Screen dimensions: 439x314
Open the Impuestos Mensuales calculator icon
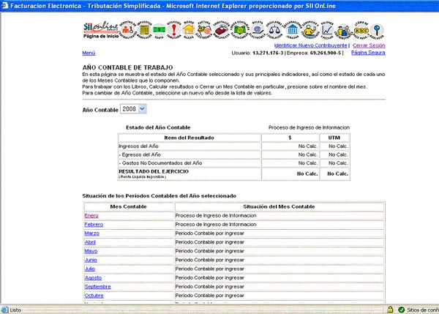(144, 30)
